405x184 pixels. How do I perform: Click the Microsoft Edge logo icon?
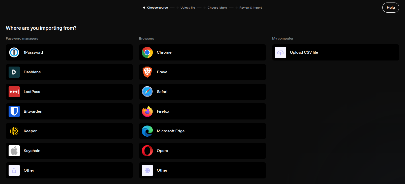147,131
